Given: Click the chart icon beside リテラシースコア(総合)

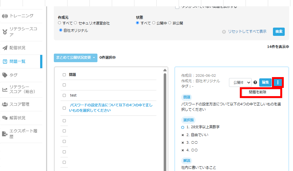Looking at the screenshot, I should (x=5, y=90).
